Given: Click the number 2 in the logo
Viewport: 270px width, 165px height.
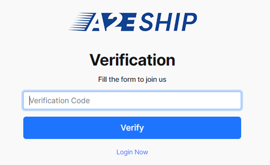Looking at the screenshot, I should click(x=113, y=22).
